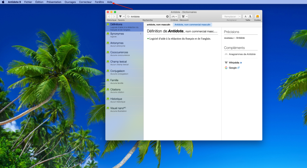Screen dimensions: 307x168
Task: Select the Antonymes dictionary
Action: pyautogui.click(x=125, y=45)
